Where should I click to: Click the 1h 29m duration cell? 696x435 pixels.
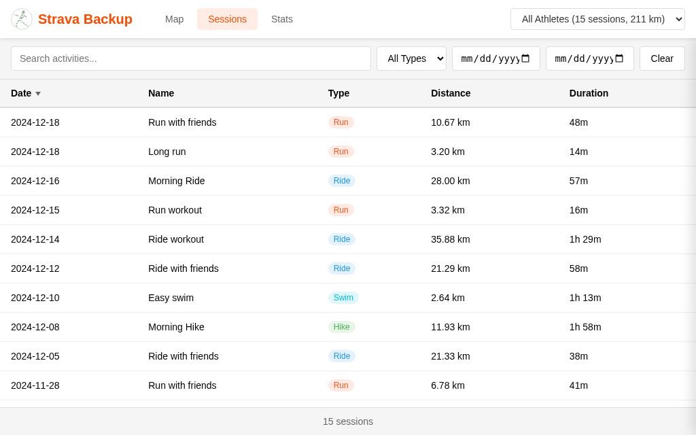click(x=585, y=240)
